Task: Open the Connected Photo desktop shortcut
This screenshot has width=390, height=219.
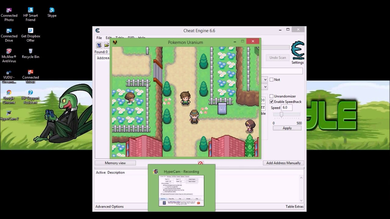Action: click(x=9, y=15)
